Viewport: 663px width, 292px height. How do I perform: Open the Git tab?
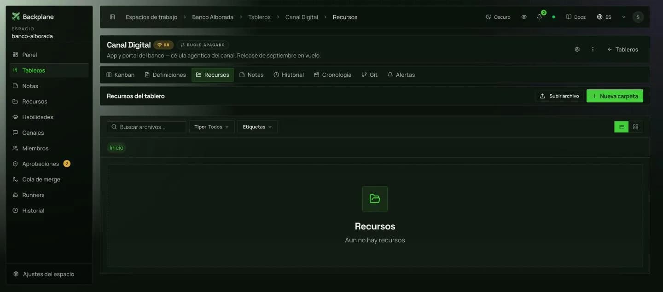click(370, 74)
